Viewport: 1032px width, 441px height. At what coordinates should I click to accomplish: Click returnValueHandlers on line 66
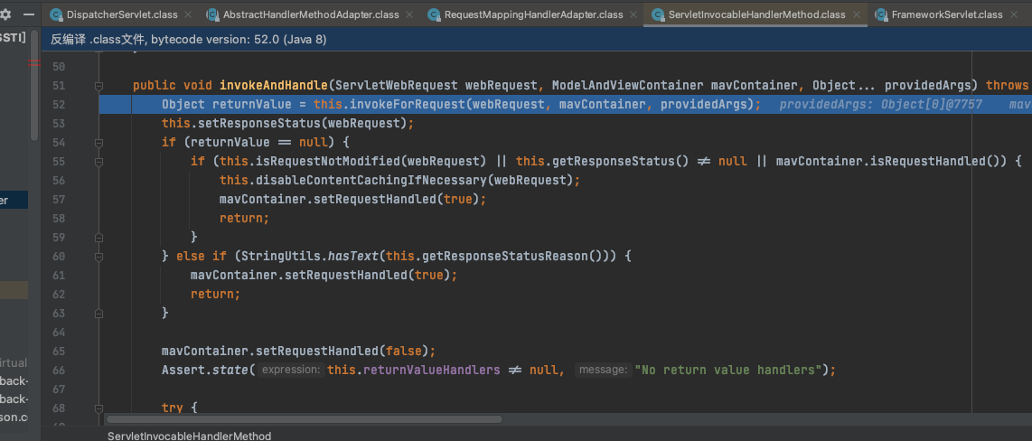pyautogui.click(x=431, y=370)
